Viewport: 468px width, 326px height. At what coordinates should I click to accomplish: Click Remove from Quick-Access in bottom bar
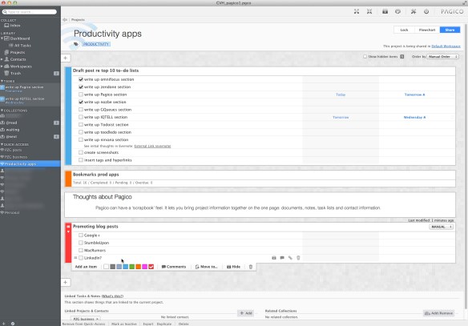83,324
